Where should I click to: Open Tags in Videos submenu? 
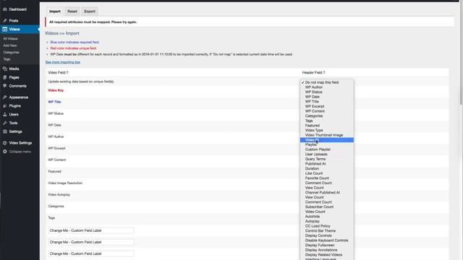coord(7,59)
